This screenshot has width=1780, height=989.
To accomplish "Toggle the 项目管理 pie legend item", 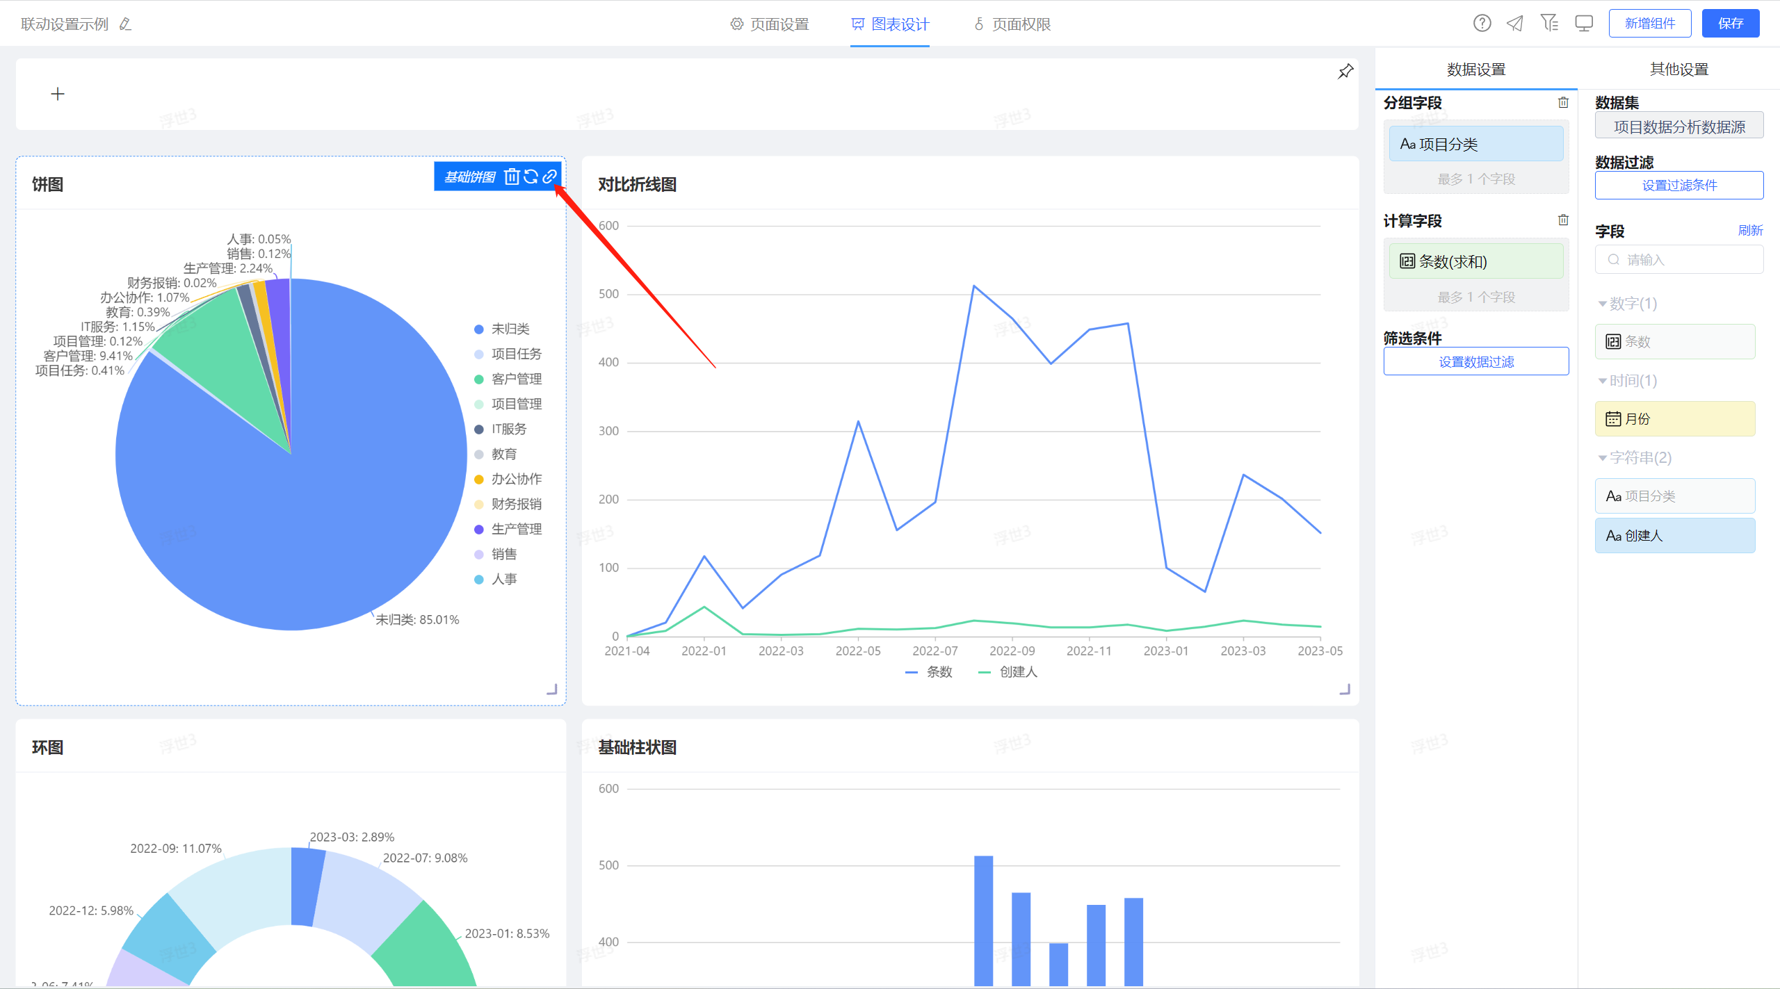I will click(508, 404).
